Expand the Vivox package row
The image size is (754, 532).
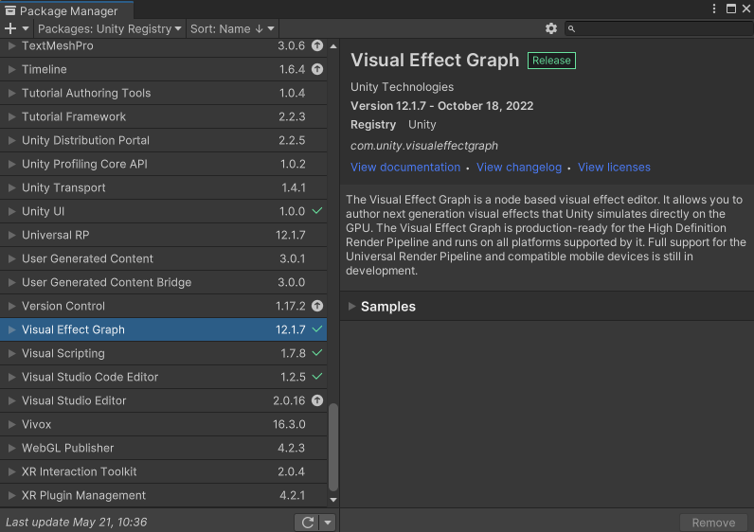[12, 424]
